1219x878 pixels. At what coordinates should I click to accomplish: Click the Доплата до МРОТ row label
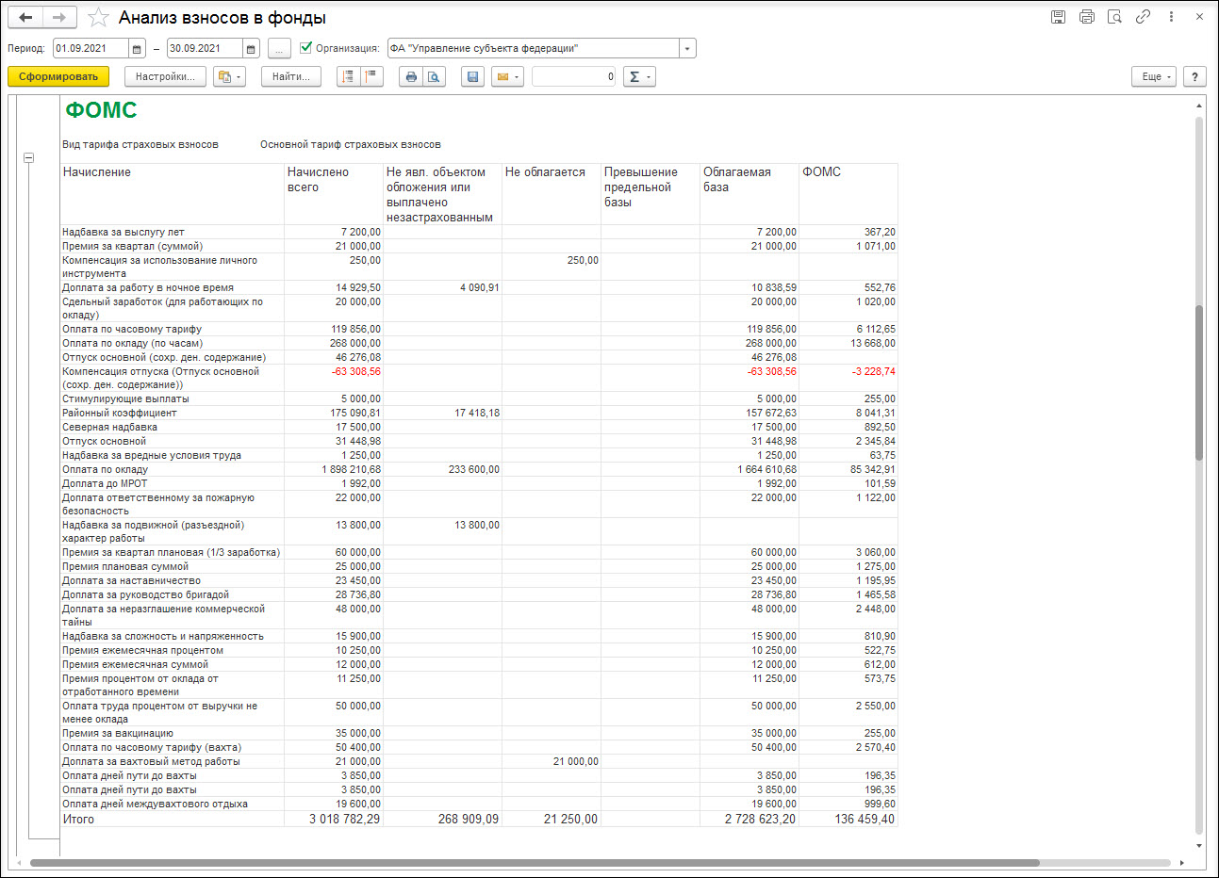(105, 483)
